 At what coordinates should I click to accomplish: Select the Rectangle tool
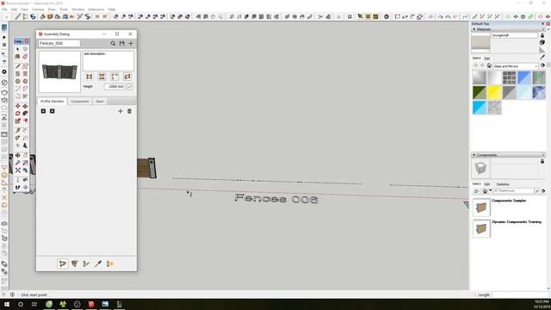pyautogui.click(x=17, y=74)
